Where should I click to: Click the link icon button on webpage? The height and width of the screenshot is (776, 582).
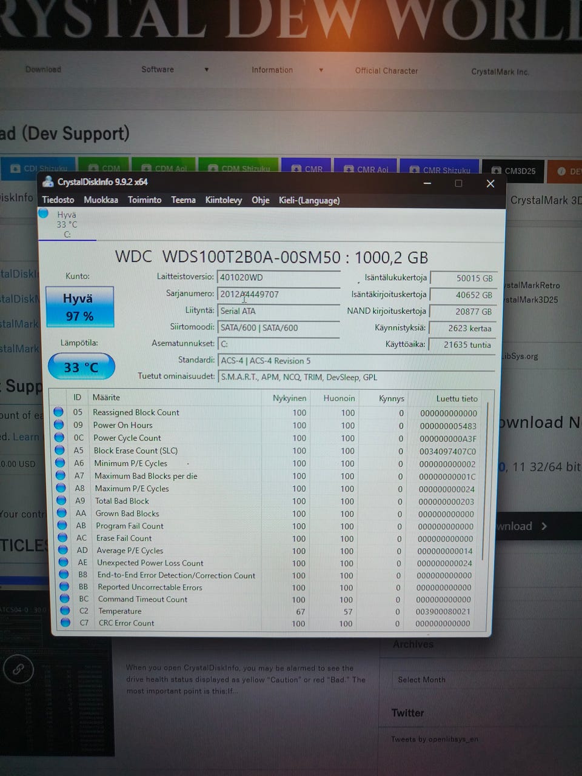[x=19, y=669]
